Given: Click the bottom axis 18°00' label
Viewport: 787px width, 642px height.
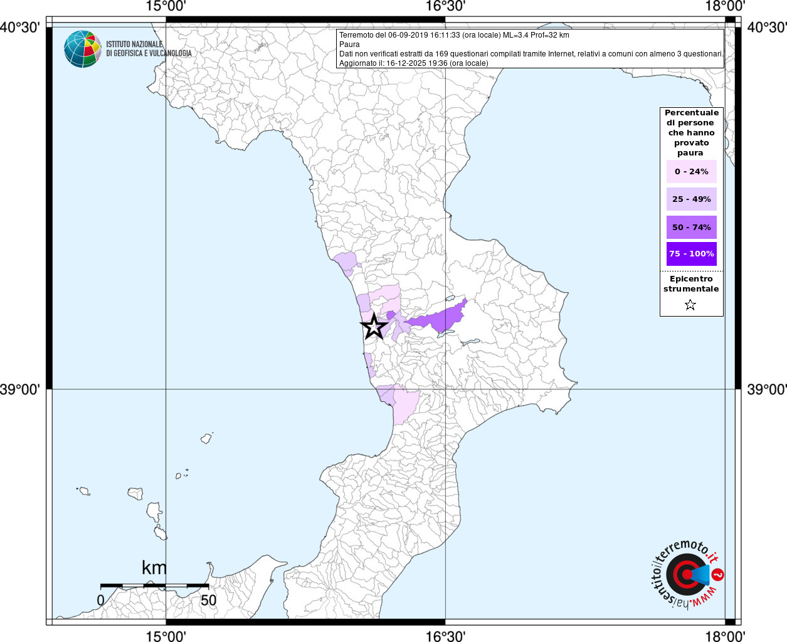Looking at the screenshot, I should [x=725, y=636].
